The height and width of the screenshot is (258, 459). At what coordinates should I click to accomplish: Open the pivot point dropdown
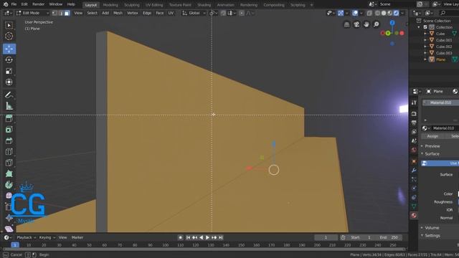click(214, 13)
